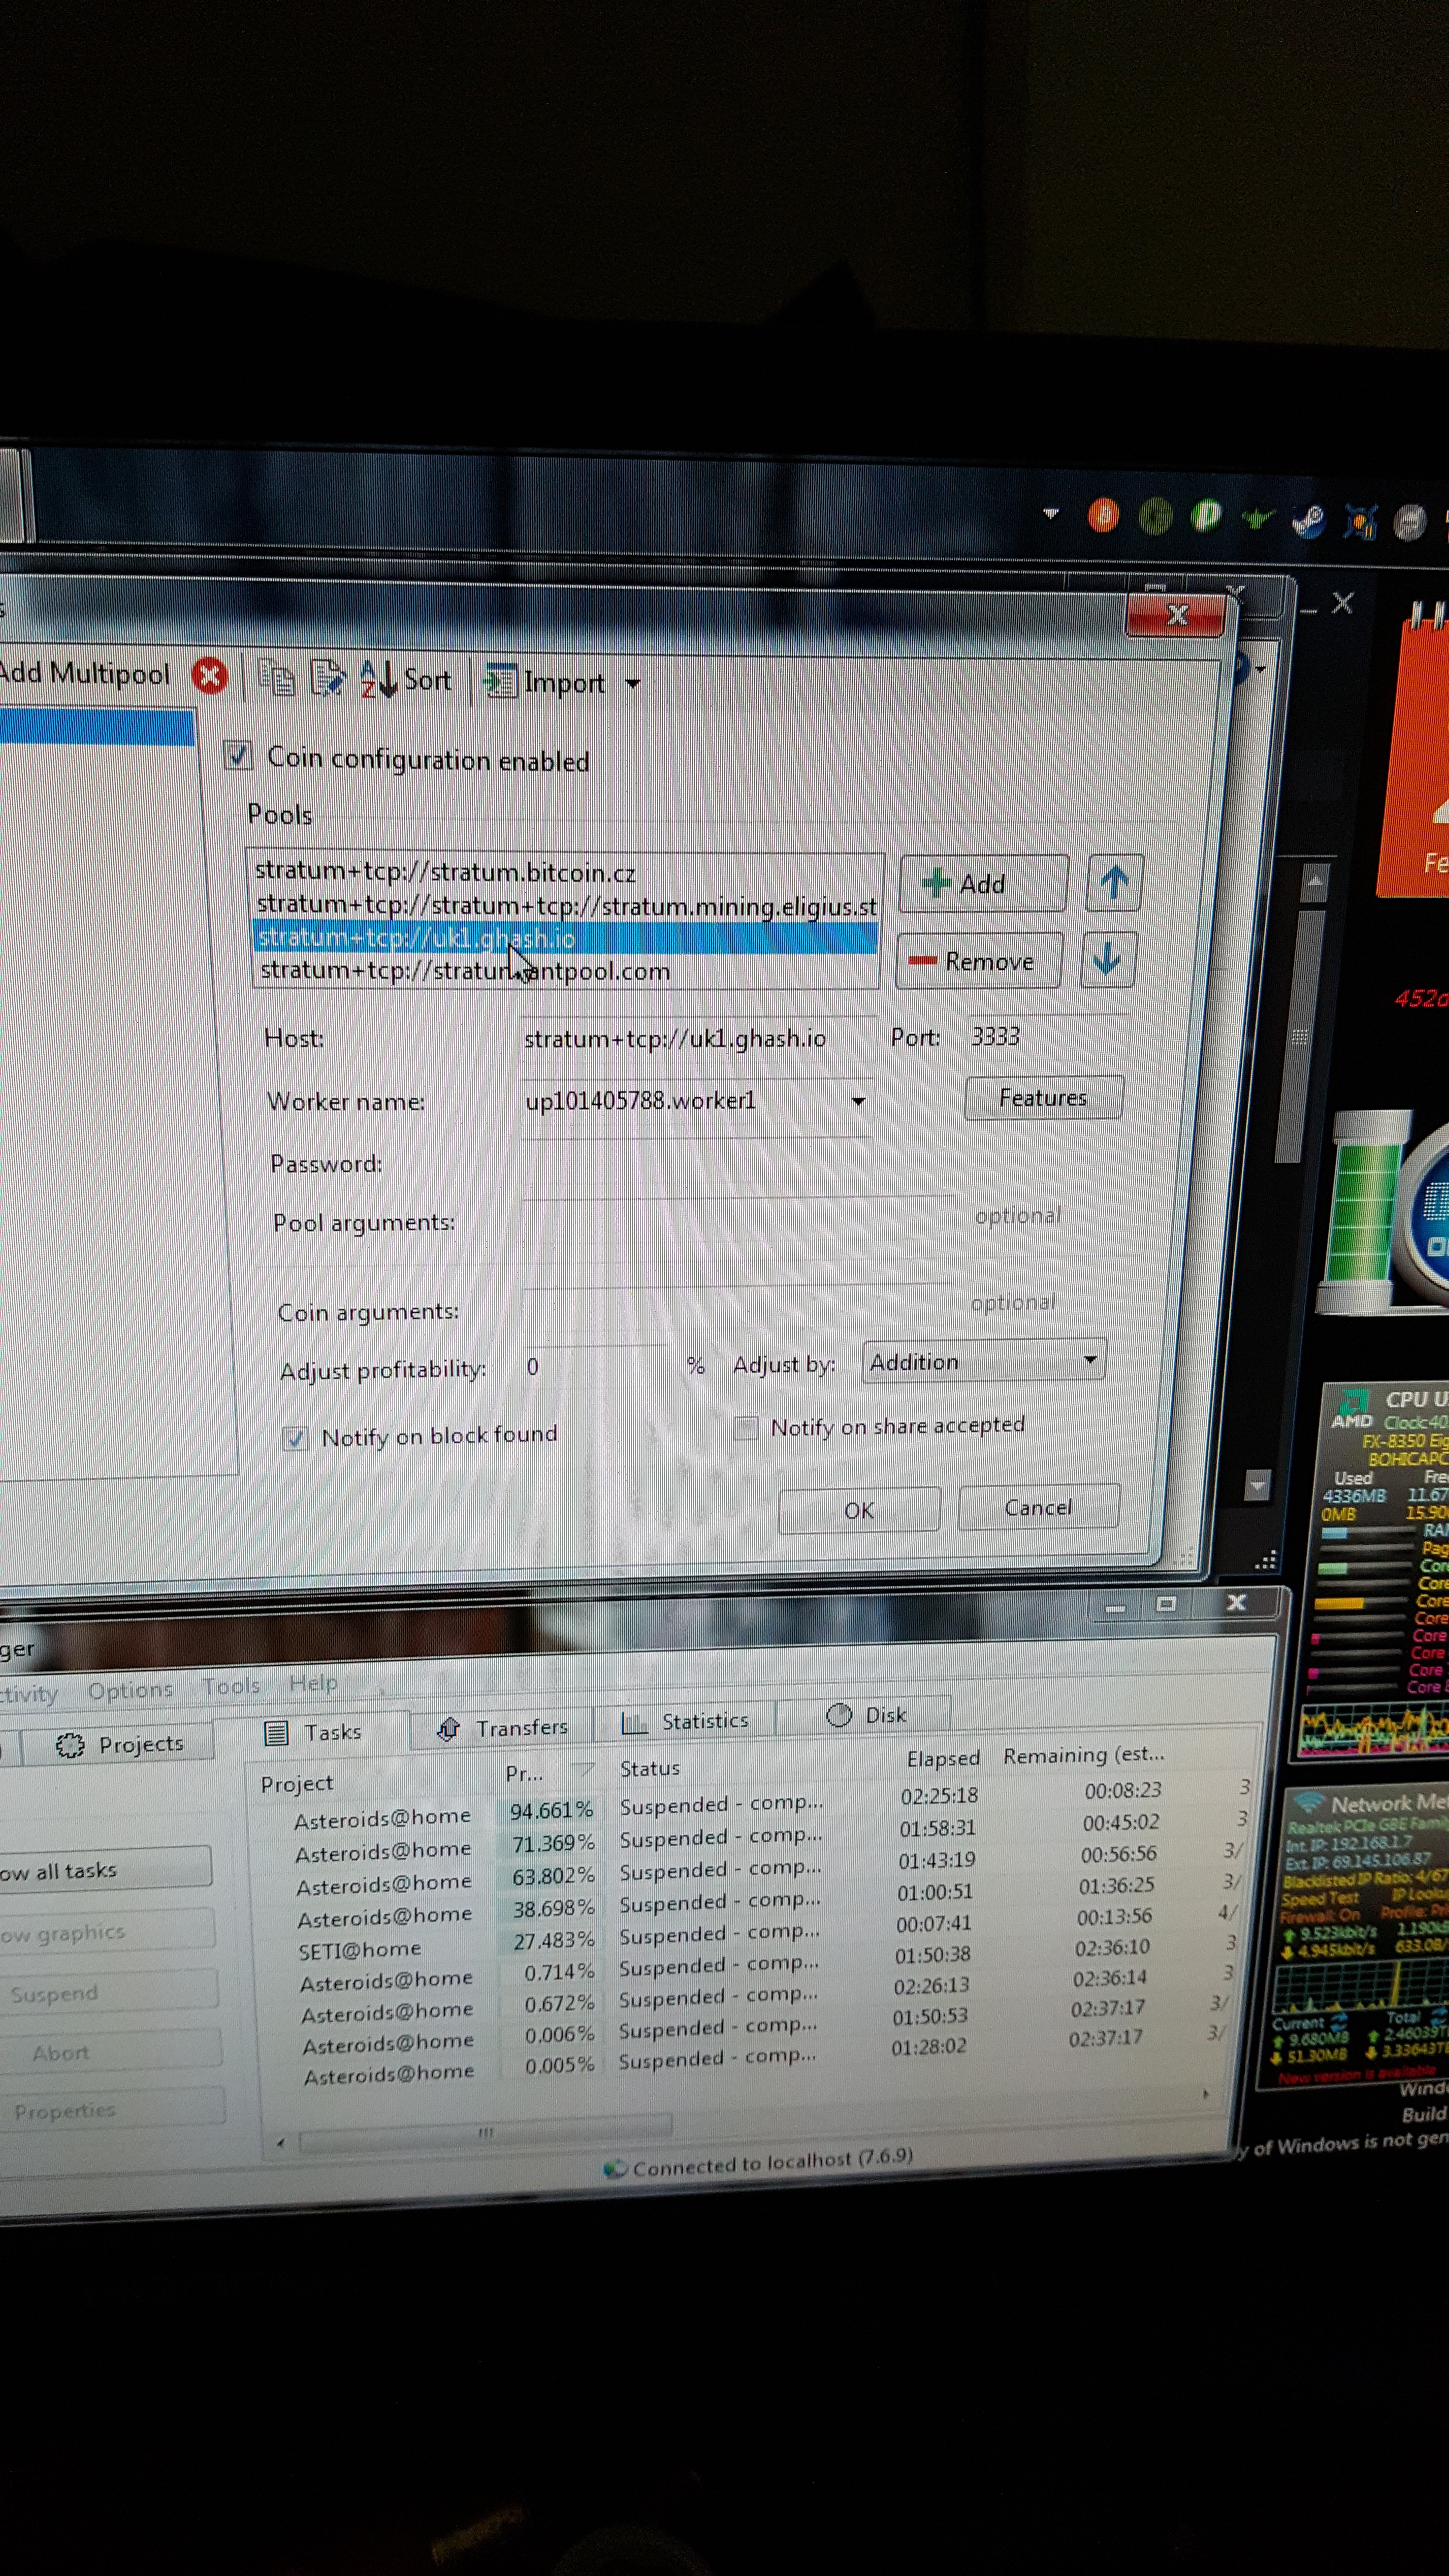This screenshot has height=2576, width=1449.
Task: Expand the Adjust by Addition dropdown
Action: point(1090,1360)
